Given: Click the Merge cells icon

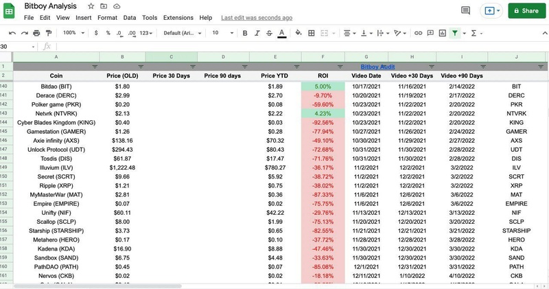Looking at the screenshot, I should (324, 33).
